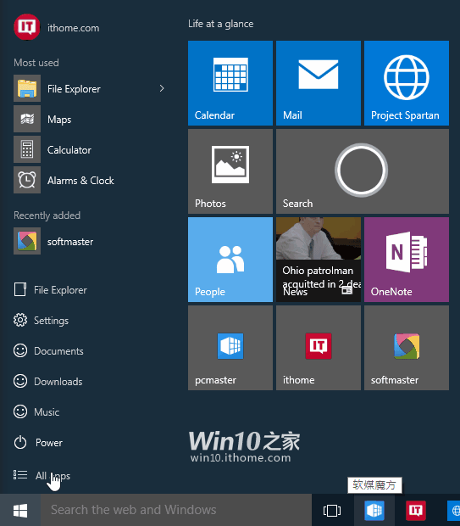Launch Calculator from Most used
This screenshot has height=526, width=460.
[53, 149]
